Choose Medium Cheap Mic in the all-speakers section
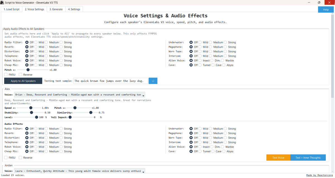The image size is (335, 178). tap(47, 65)
